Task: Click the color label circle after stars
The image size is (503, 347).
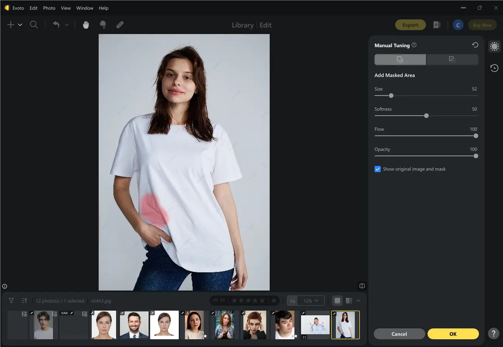Action: click(274, 301)
